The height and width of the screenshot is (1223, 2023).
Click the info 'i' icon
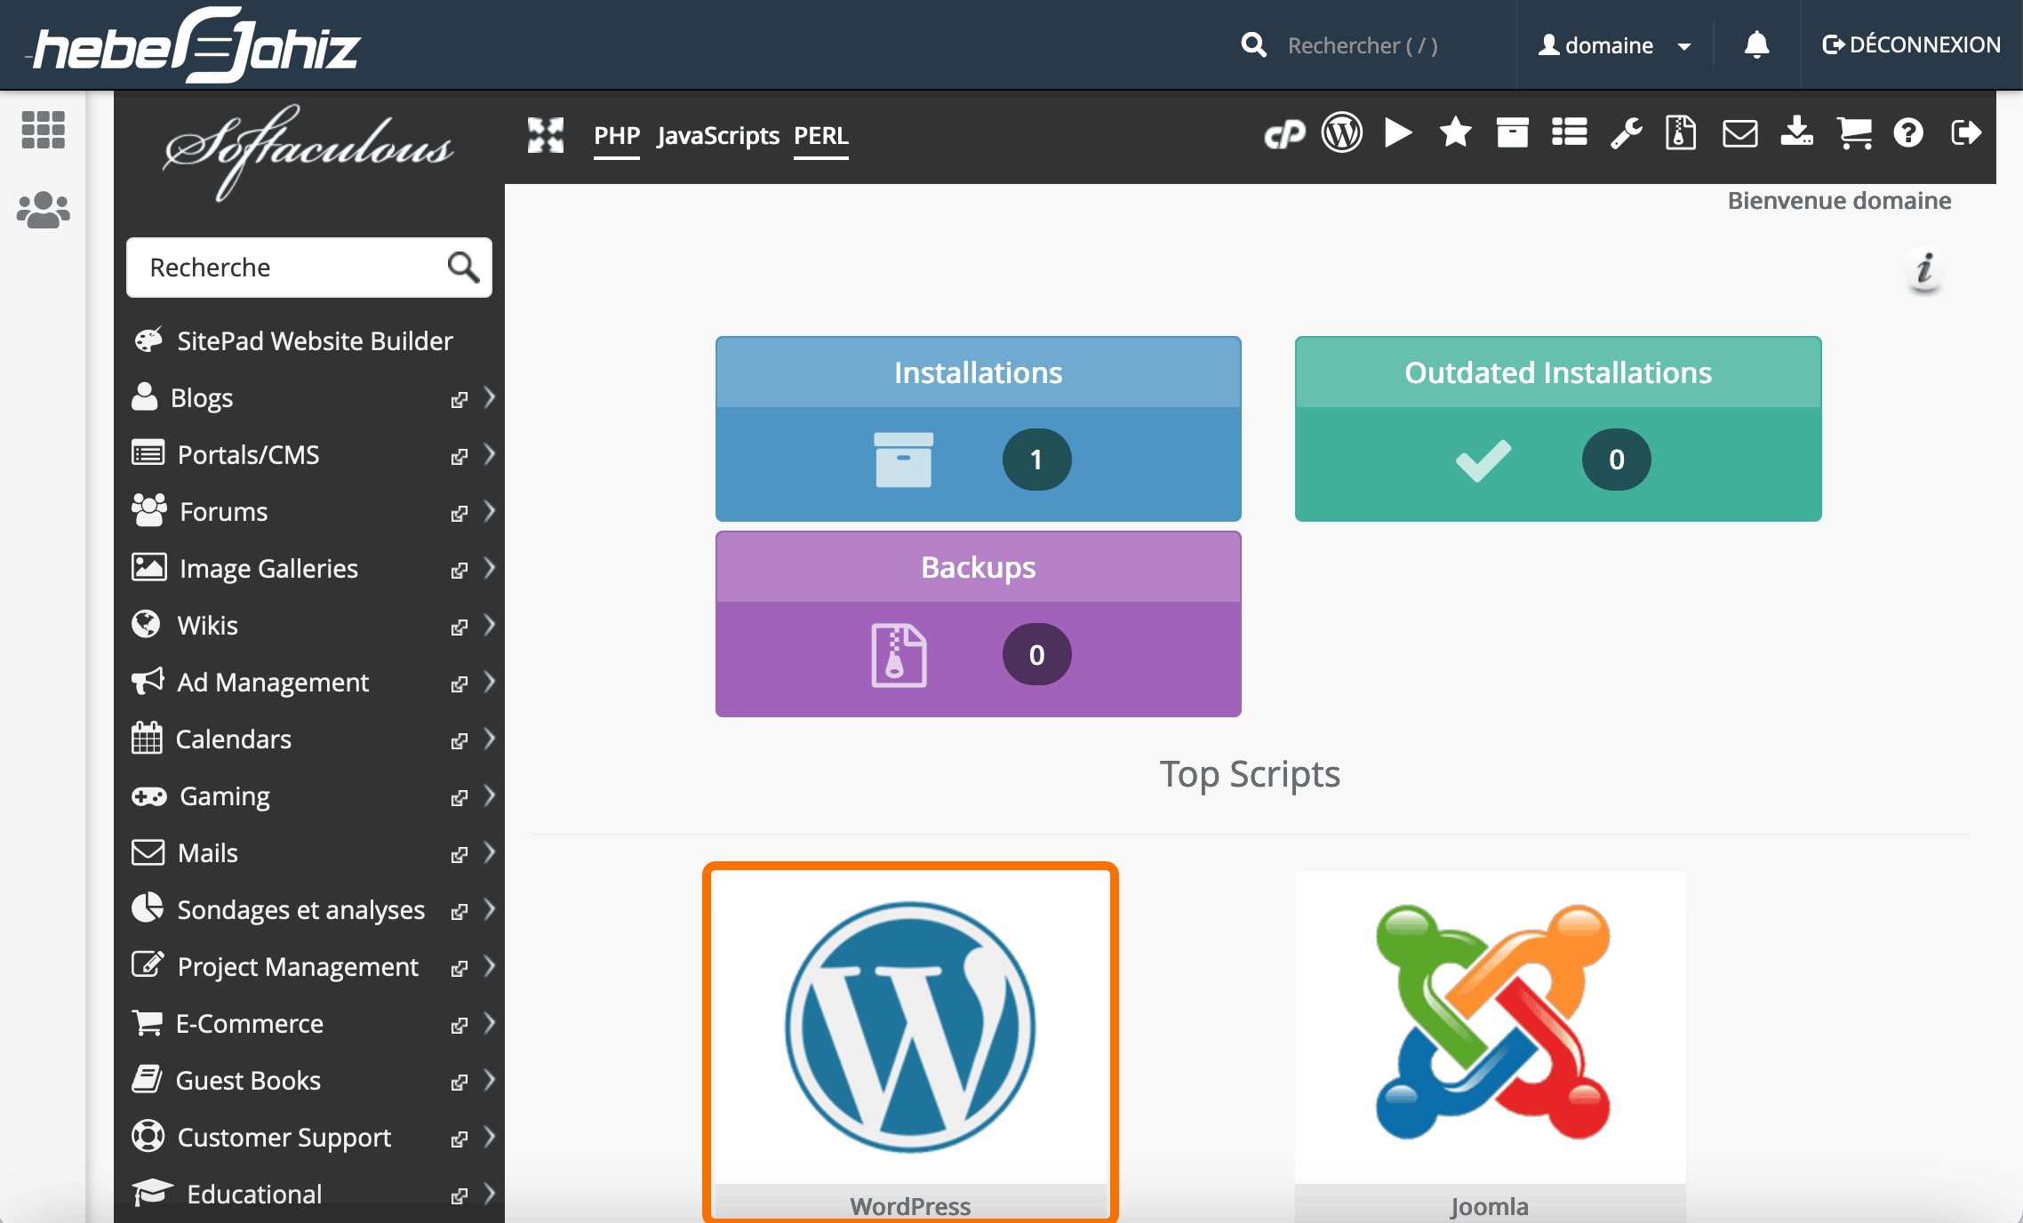click(1925, 268)
